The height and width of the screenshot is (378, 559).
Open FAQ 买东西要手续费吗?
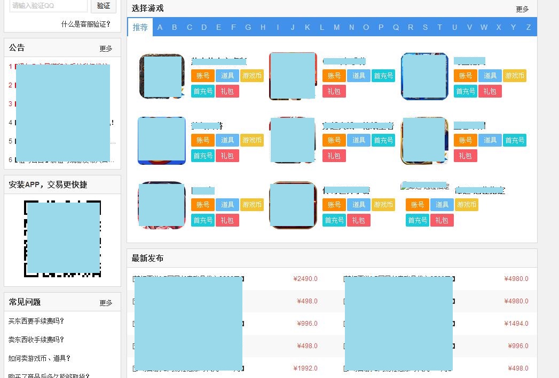36,321
